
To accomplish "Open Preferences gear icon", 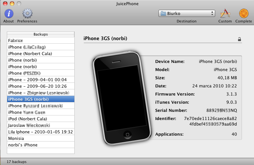I will pos(27,13).
